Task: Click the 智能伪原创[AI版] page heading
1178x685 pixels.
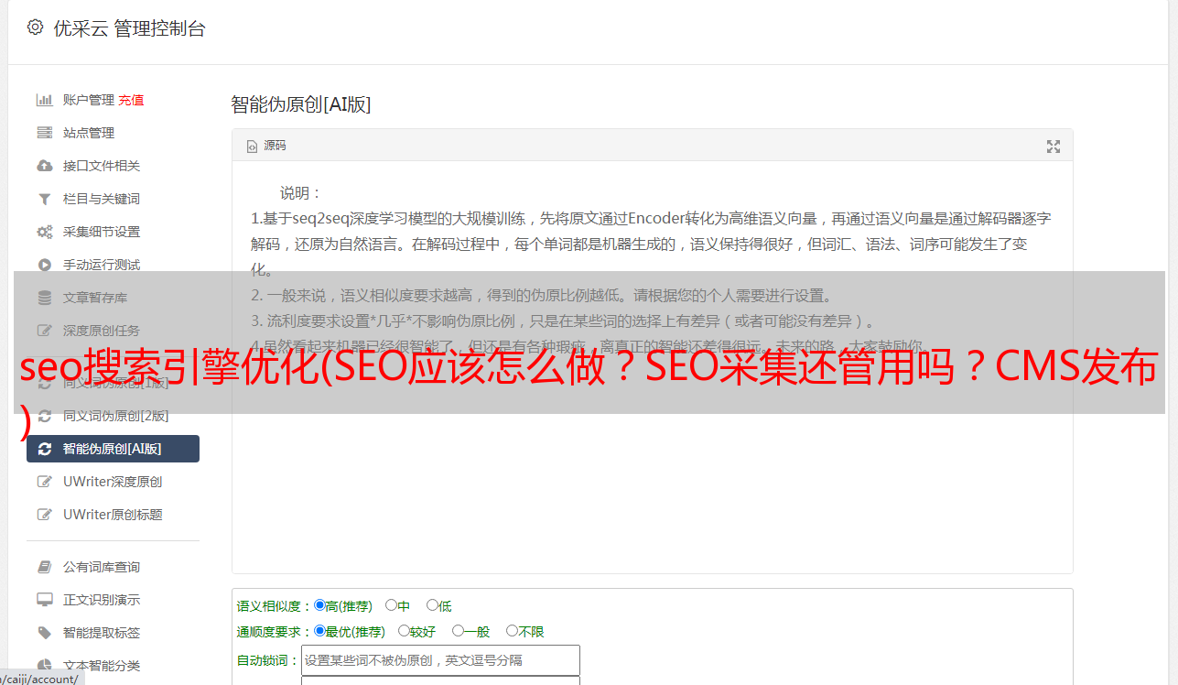Action: point(301,104)
